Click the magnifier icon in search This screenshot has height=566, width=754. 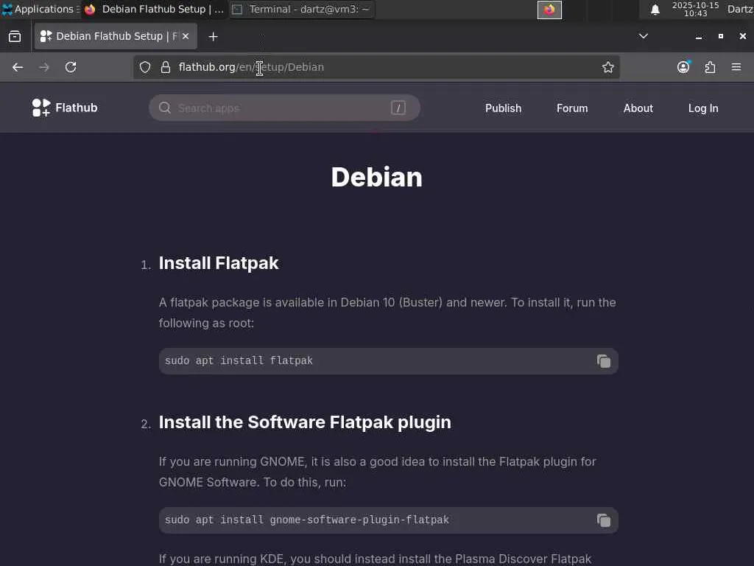tap(165, 108)
